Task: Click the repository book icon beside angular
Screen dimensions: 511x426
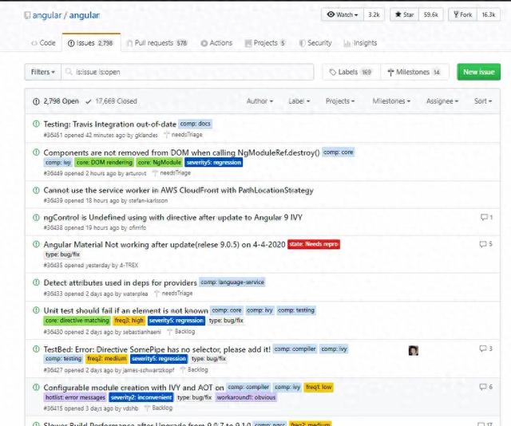Action: (27, 15)
